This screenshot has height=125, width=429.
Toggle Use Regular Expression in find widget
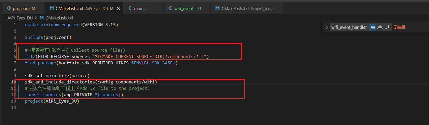pos(388,27)
